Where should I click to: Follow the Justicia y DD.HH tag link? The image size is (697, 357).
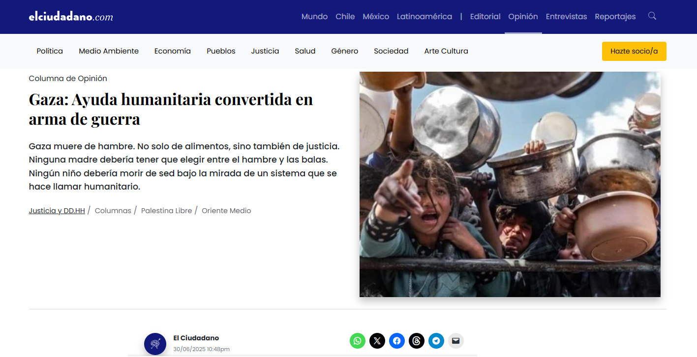tap(57, 211)
